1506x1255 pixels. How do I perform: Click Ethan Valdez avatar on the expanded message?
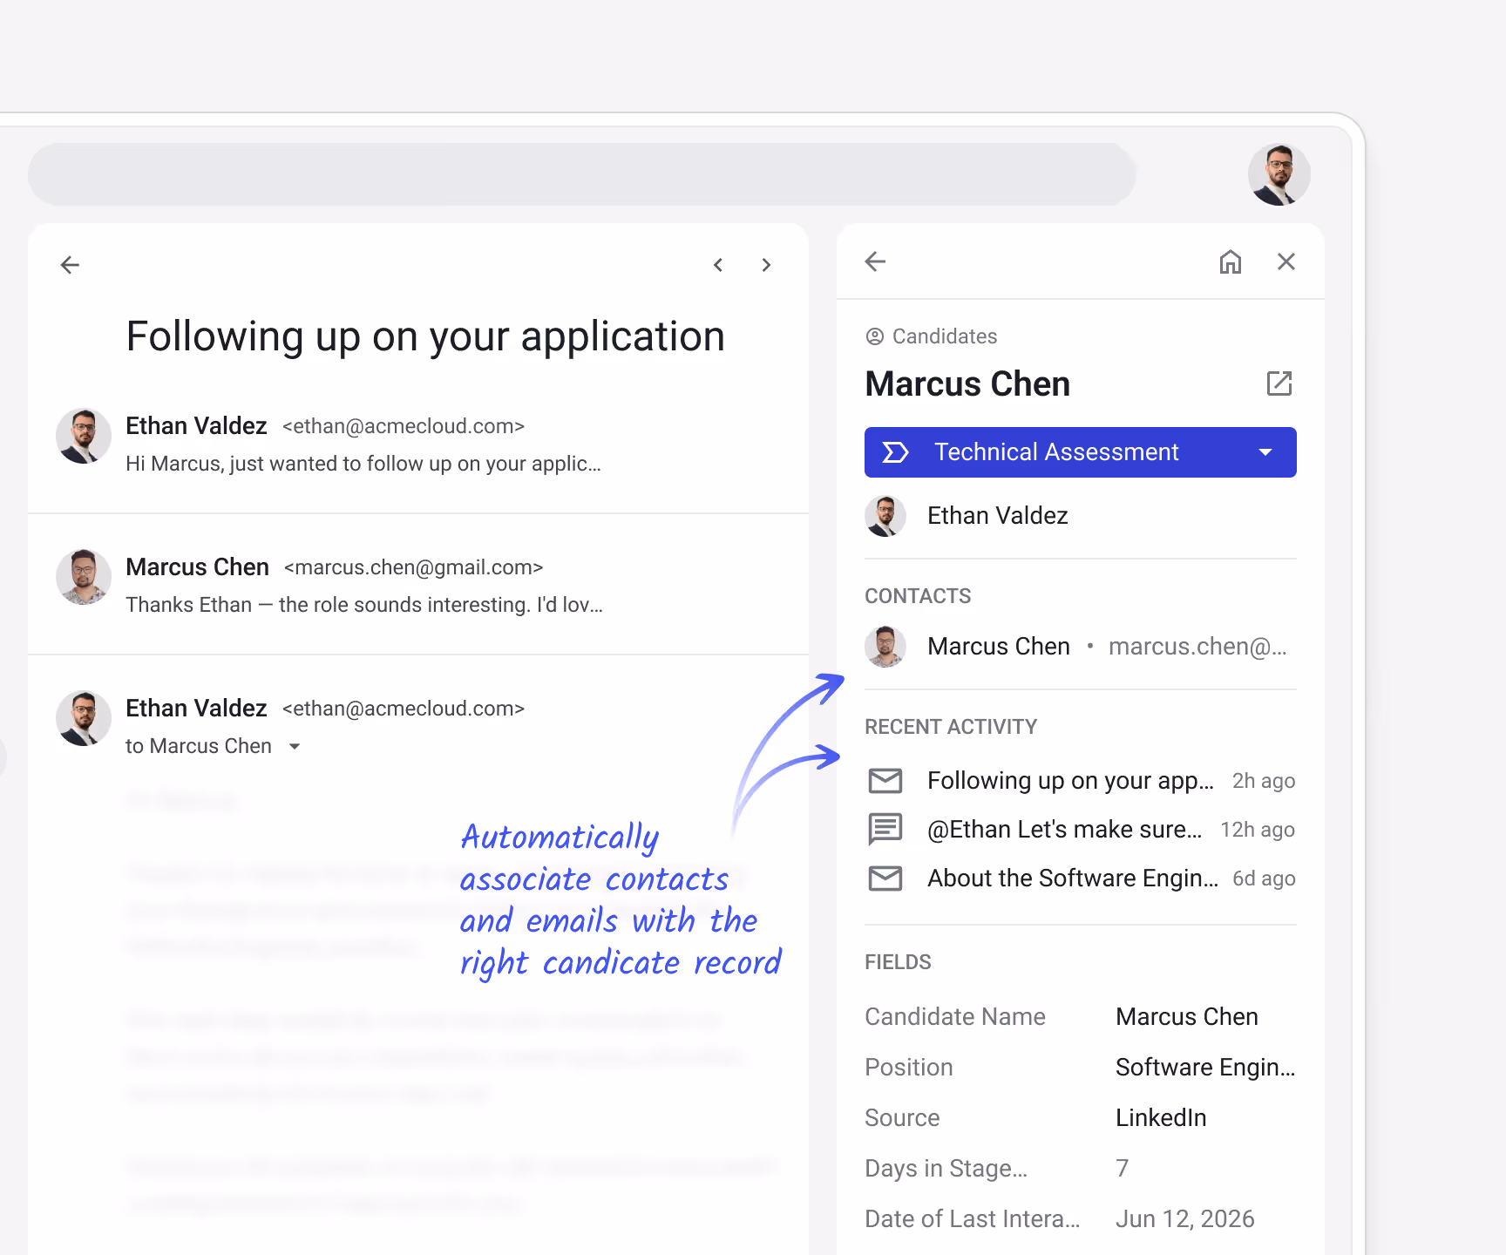(84, 718)
